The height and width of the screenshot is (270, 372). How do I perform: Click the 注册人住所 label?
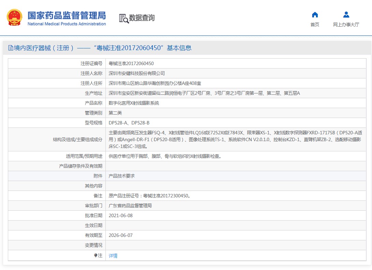(x=91, y=83)
